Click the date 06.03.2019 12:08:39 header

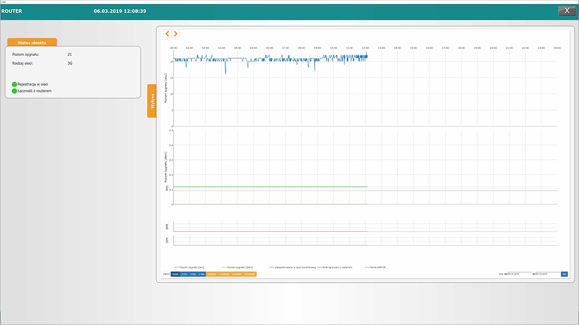pyautogui.click(x=120, y=11)
